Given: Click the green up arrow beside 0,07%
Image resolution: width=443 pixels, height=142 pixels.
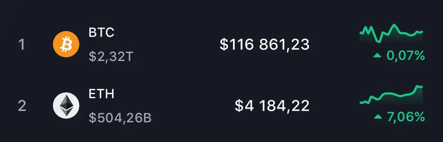Looking at the screenshot, I should coord(377,56).
